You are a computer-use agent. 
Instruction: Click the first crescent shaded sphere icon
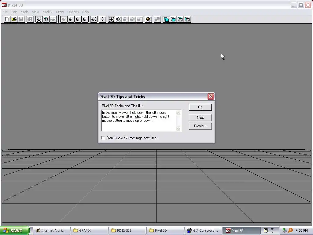pyautogui.click(x=78, y=19)
